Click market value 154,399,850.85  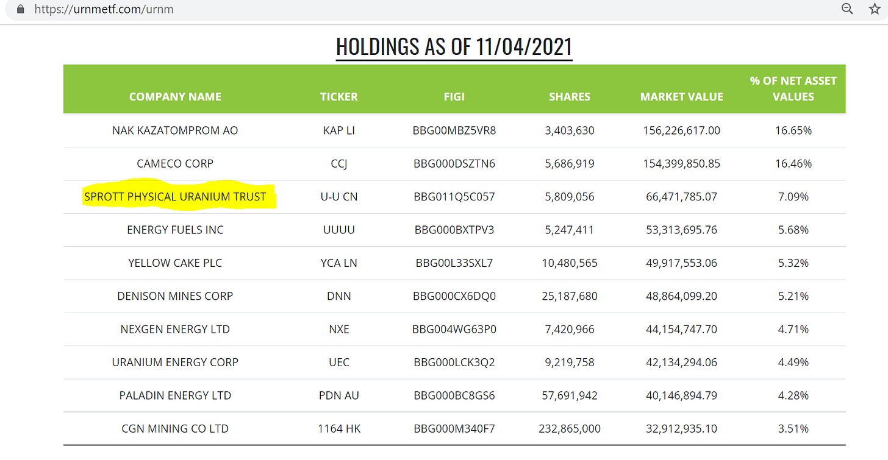pyautogui.click(x=682, y=163)
